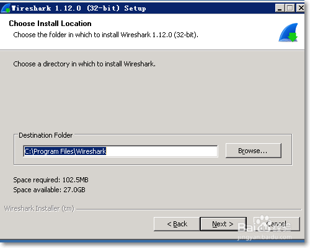Go back with the < Back button
This screenshot has height=248, width=310.
pos(177,224)
